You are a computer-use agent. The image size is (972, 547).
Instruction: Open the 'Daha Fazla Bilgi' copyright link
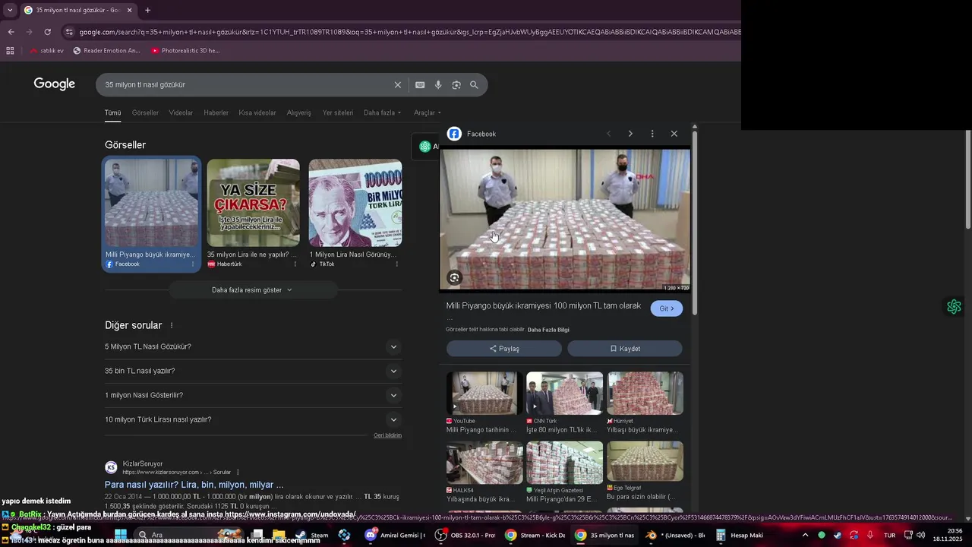click(548, 330)
